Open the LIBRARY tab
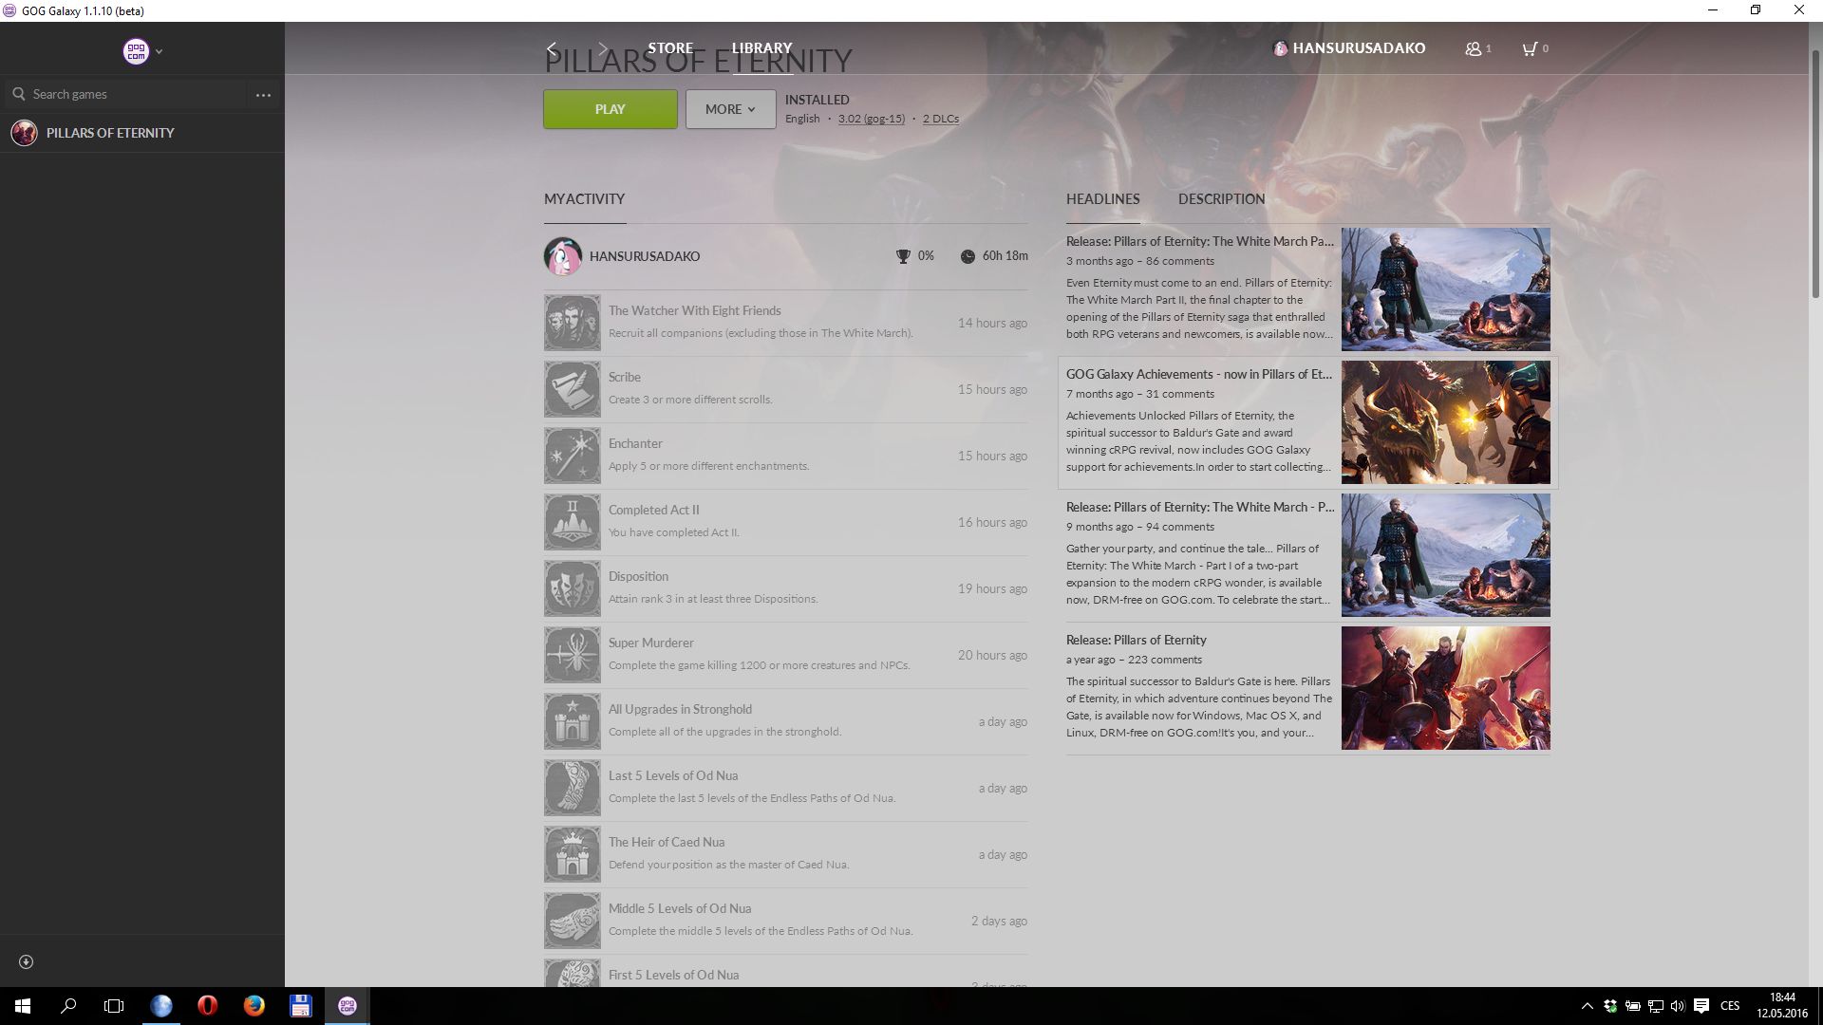Viewport: 1823px width, 1025px height. point(761,48)
